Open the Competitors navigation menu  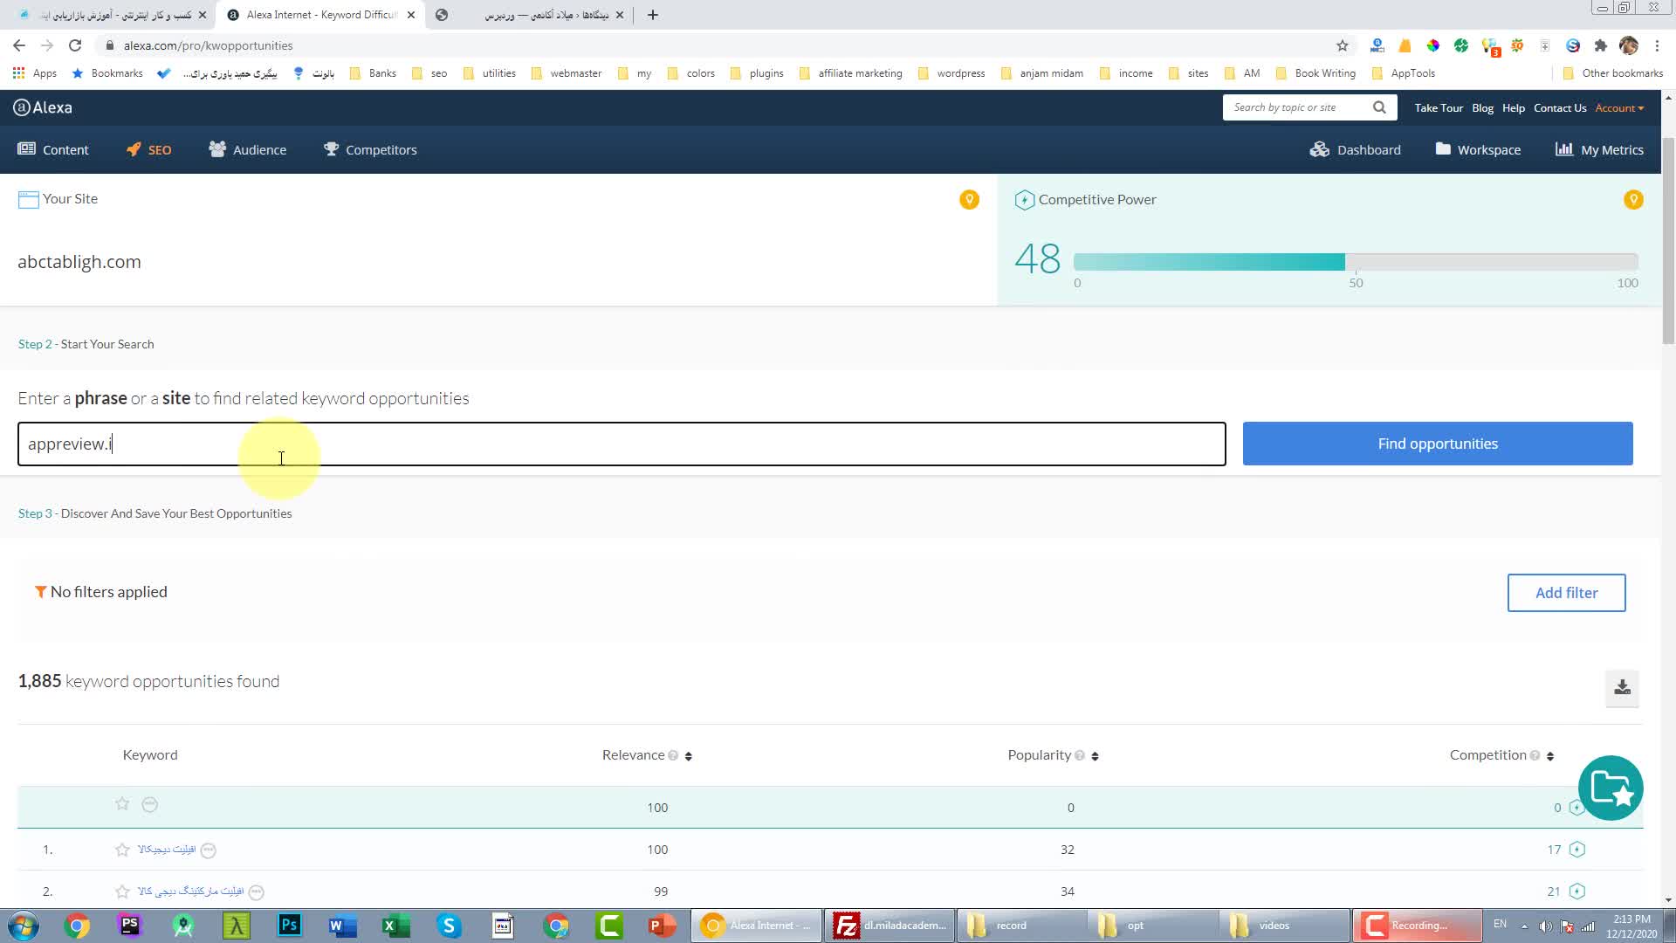(370, 150)
